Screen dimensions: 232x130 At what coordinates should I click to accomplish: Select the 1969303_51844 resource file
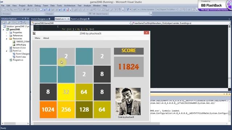pos(22,42)
